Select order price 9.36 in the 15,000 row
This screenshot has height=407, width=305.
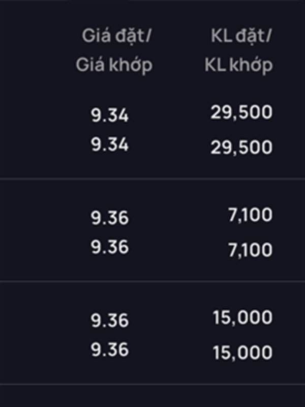110,320
